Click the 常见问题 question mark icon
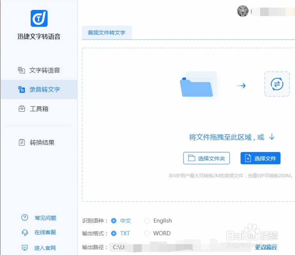The height and width of the screenshot is (255, 295). pos(25,218)
